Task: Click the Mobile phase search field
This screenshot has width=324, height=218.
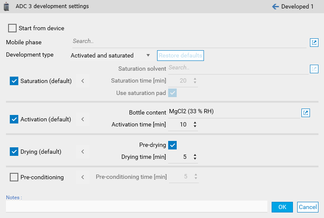Action: click(x=188, y=42)
